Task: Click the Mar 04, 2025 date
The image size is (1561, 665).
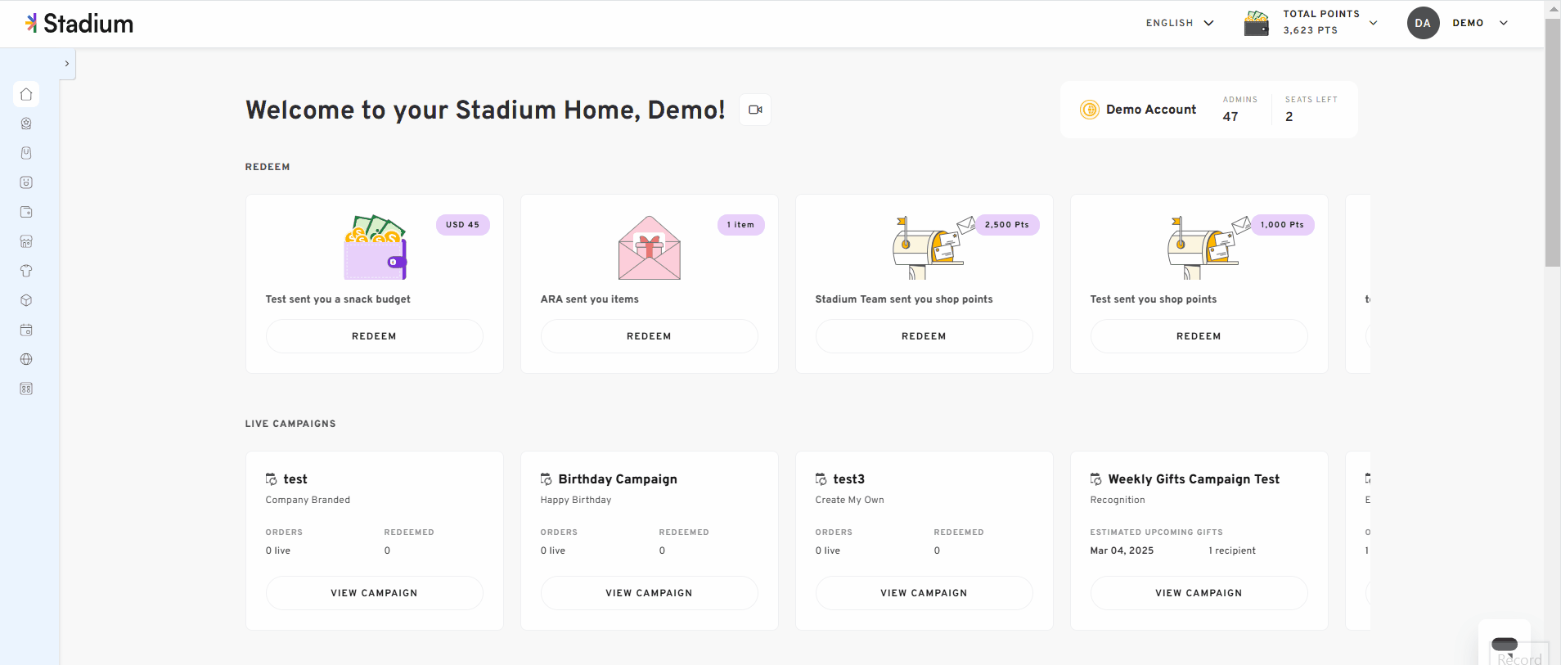Action: (1122, 550)
